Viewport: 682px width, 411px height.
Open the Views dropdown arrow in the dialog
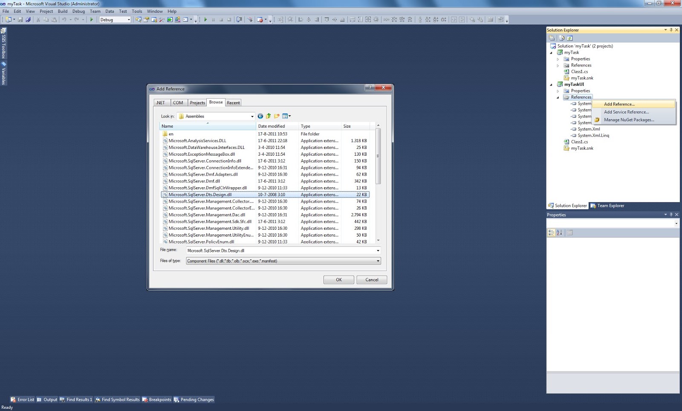[x=289, y=116]
